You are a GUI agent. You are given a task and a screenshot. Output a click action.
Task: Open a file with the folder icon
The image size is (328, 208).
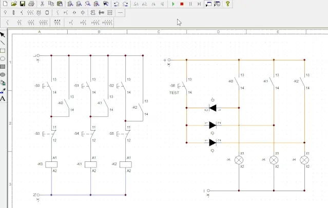click(x=13, y=4)
